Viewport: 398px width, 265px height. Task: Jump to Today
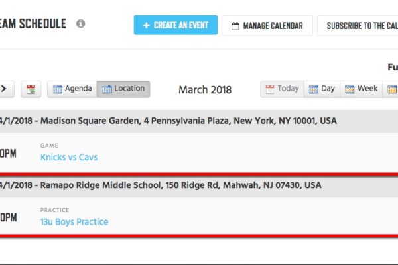[x=283, y=89]
